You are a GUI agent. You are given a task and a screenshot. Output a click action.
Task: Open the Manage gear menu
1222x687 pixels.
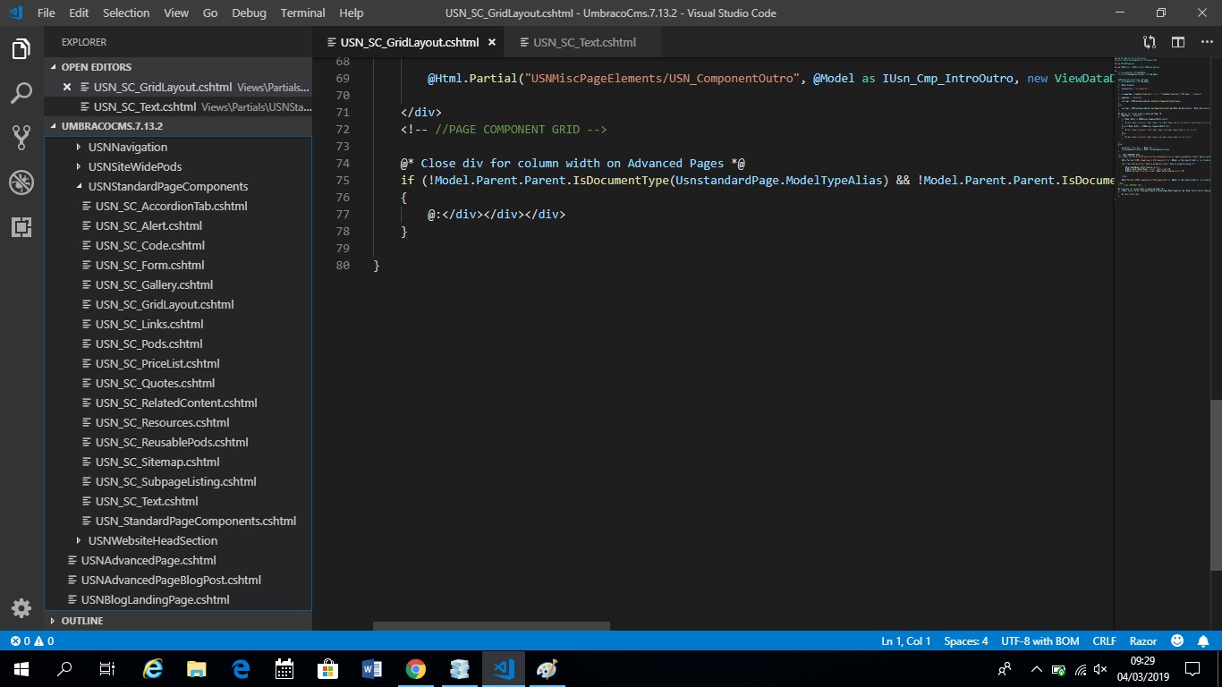click(x=21, y=609)
